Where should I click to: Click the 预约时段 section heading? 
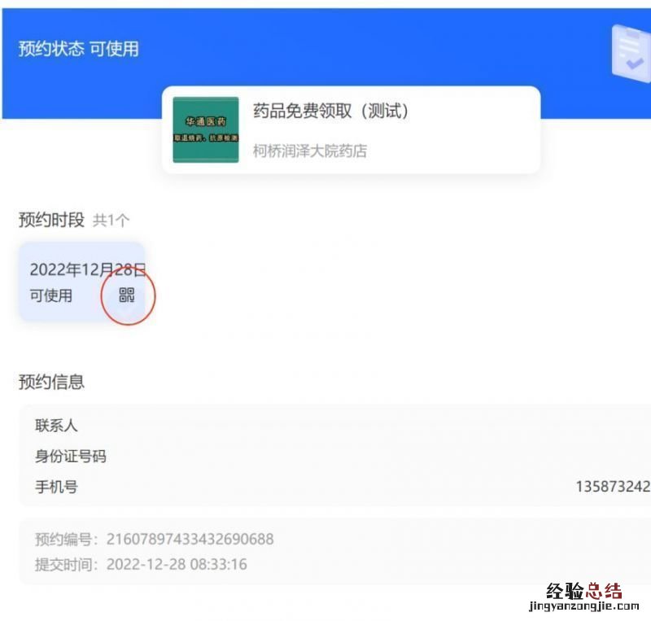51,219
